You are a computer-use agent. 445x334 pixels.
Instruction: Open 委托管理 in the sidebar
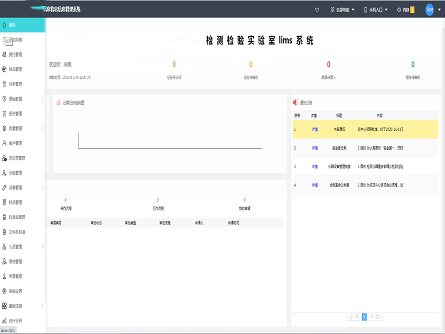16,55
